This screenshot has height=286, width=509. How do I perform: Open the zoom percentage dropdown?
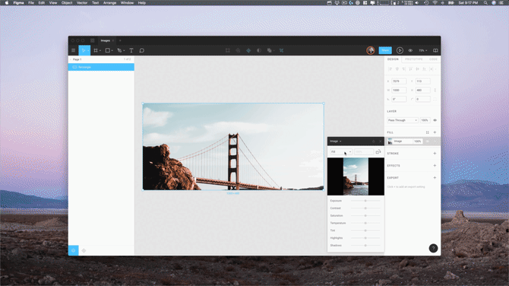click(x=422, y=50)
